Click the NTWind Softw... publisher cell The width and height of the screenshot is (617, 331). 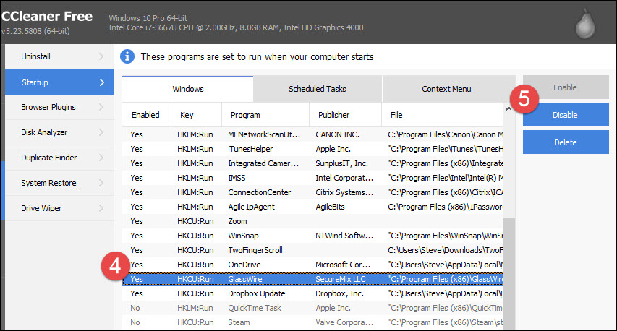point(344,236)
